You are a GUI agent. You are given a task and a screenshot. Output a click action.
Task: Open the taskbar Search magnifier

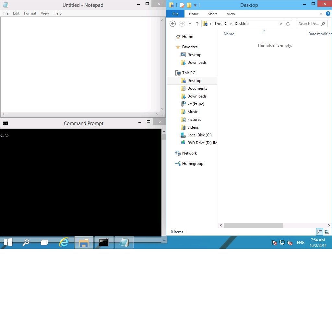26,242
